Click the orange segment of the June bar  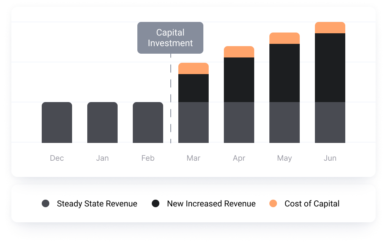(330, 28)
